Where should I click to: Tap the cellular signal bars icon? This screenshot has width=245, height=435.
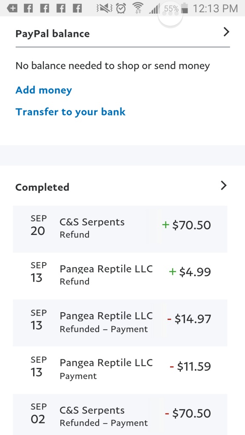(154, 8)
